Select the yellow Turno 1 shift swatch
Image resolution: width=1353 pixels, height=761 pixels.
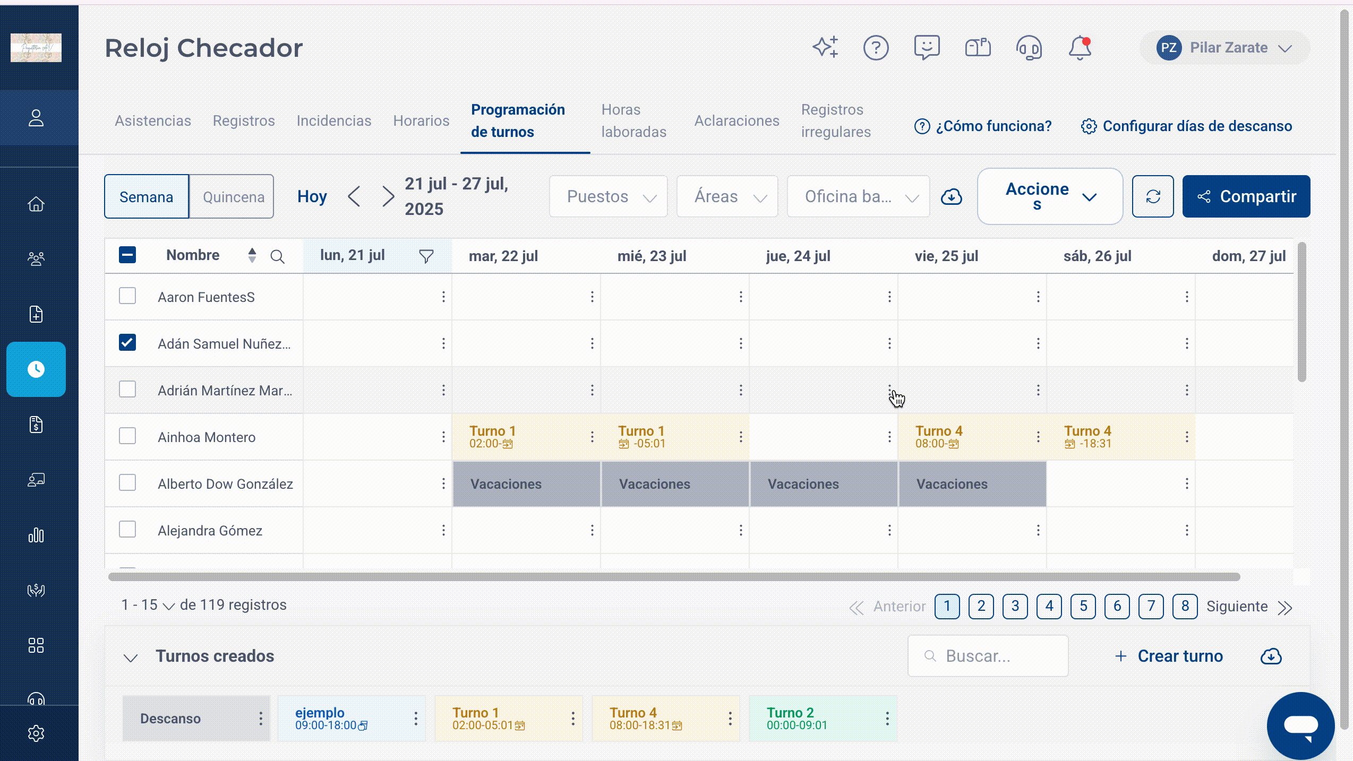(x=508, y=719)
